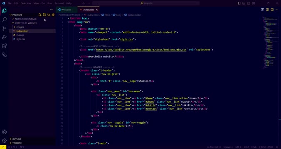Open the Go menu
This screenshot has height=149, width=281.
pyautogui.click(x=43, y=3)
